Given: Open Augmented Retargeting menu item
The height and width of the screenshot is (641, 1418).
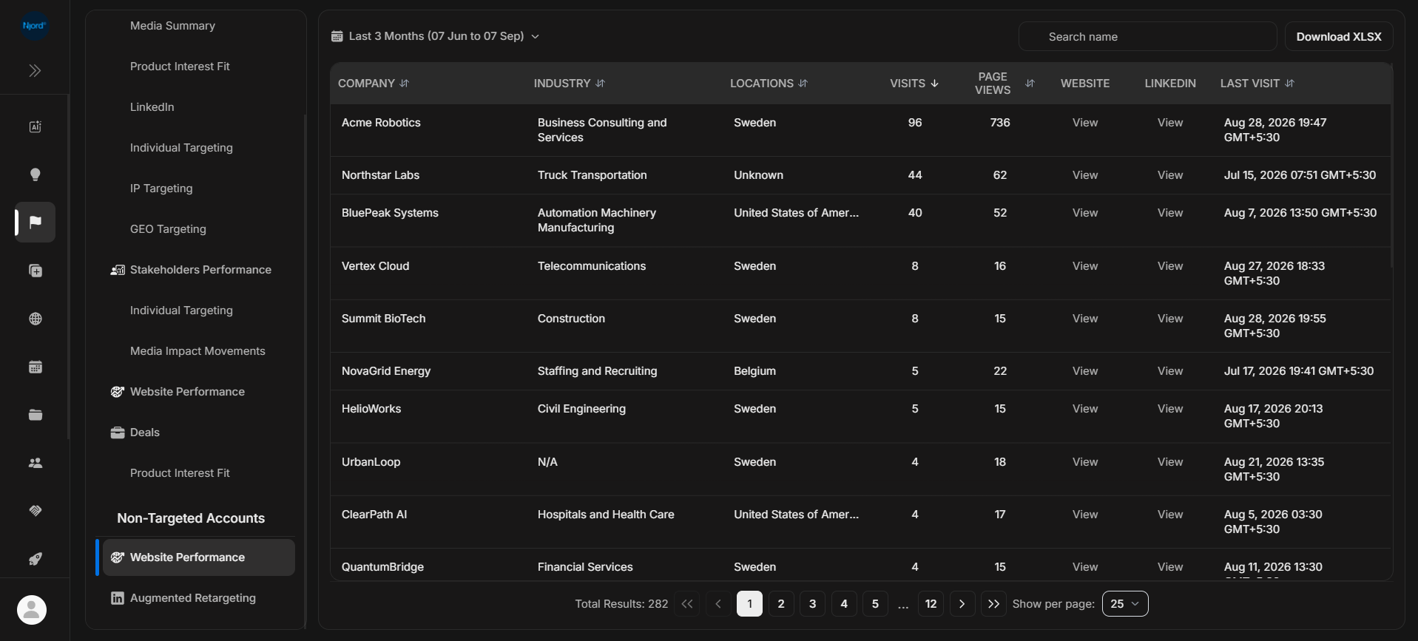Looking at the screenshot, I should pos(193,598).
